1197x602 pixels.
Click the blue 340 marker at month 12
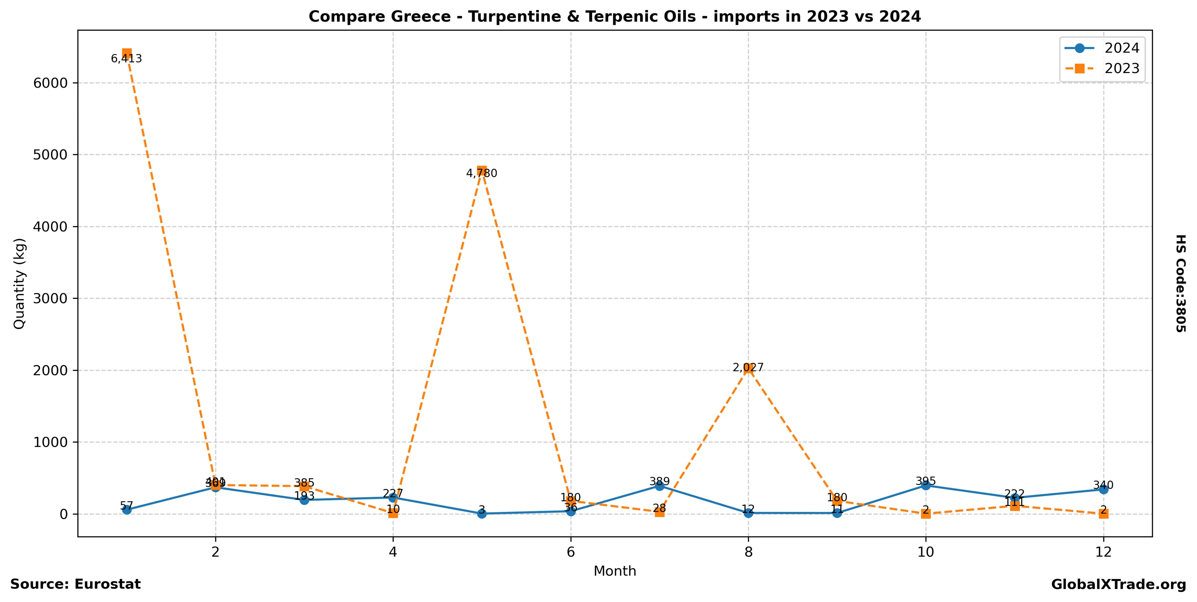[x=1104, y=490]
